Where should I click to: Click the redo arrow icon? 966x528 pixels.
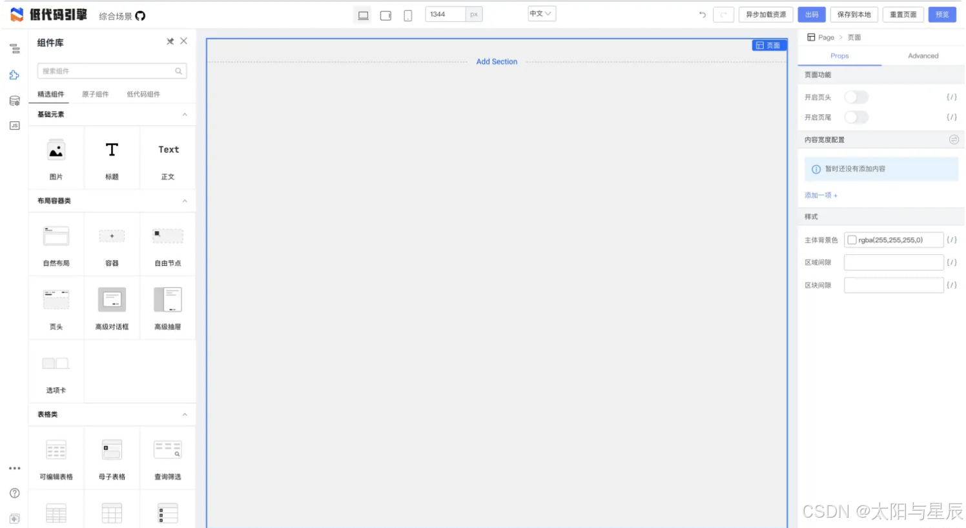pyautogui.click(x=724, y=14)
